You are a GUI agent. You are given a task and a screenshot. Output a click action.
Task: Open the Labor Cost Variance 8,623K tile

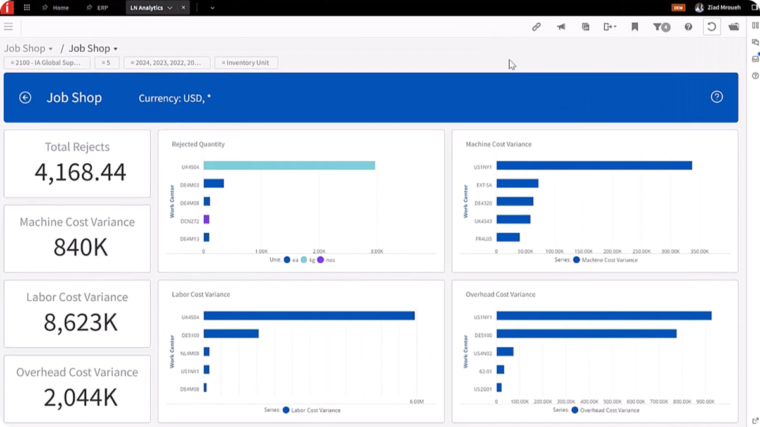click(77, 314)
